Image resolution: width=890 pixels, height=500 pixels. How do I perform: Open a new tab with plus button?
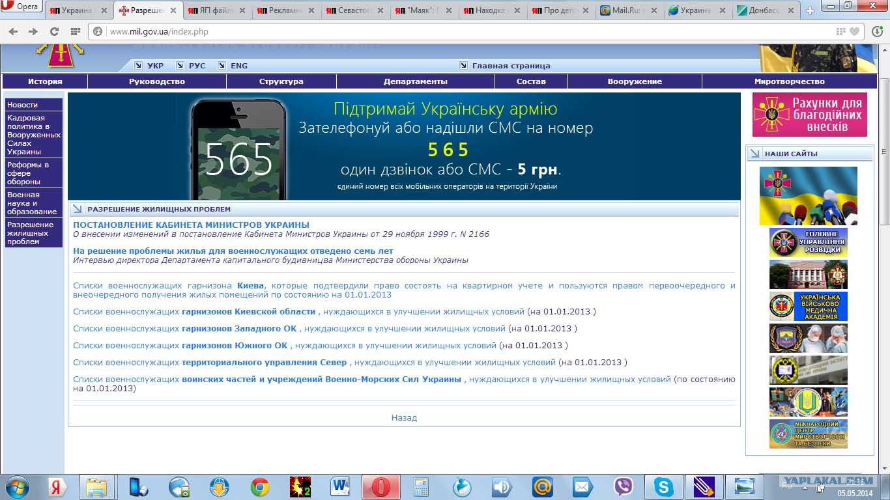coord(810,11)
